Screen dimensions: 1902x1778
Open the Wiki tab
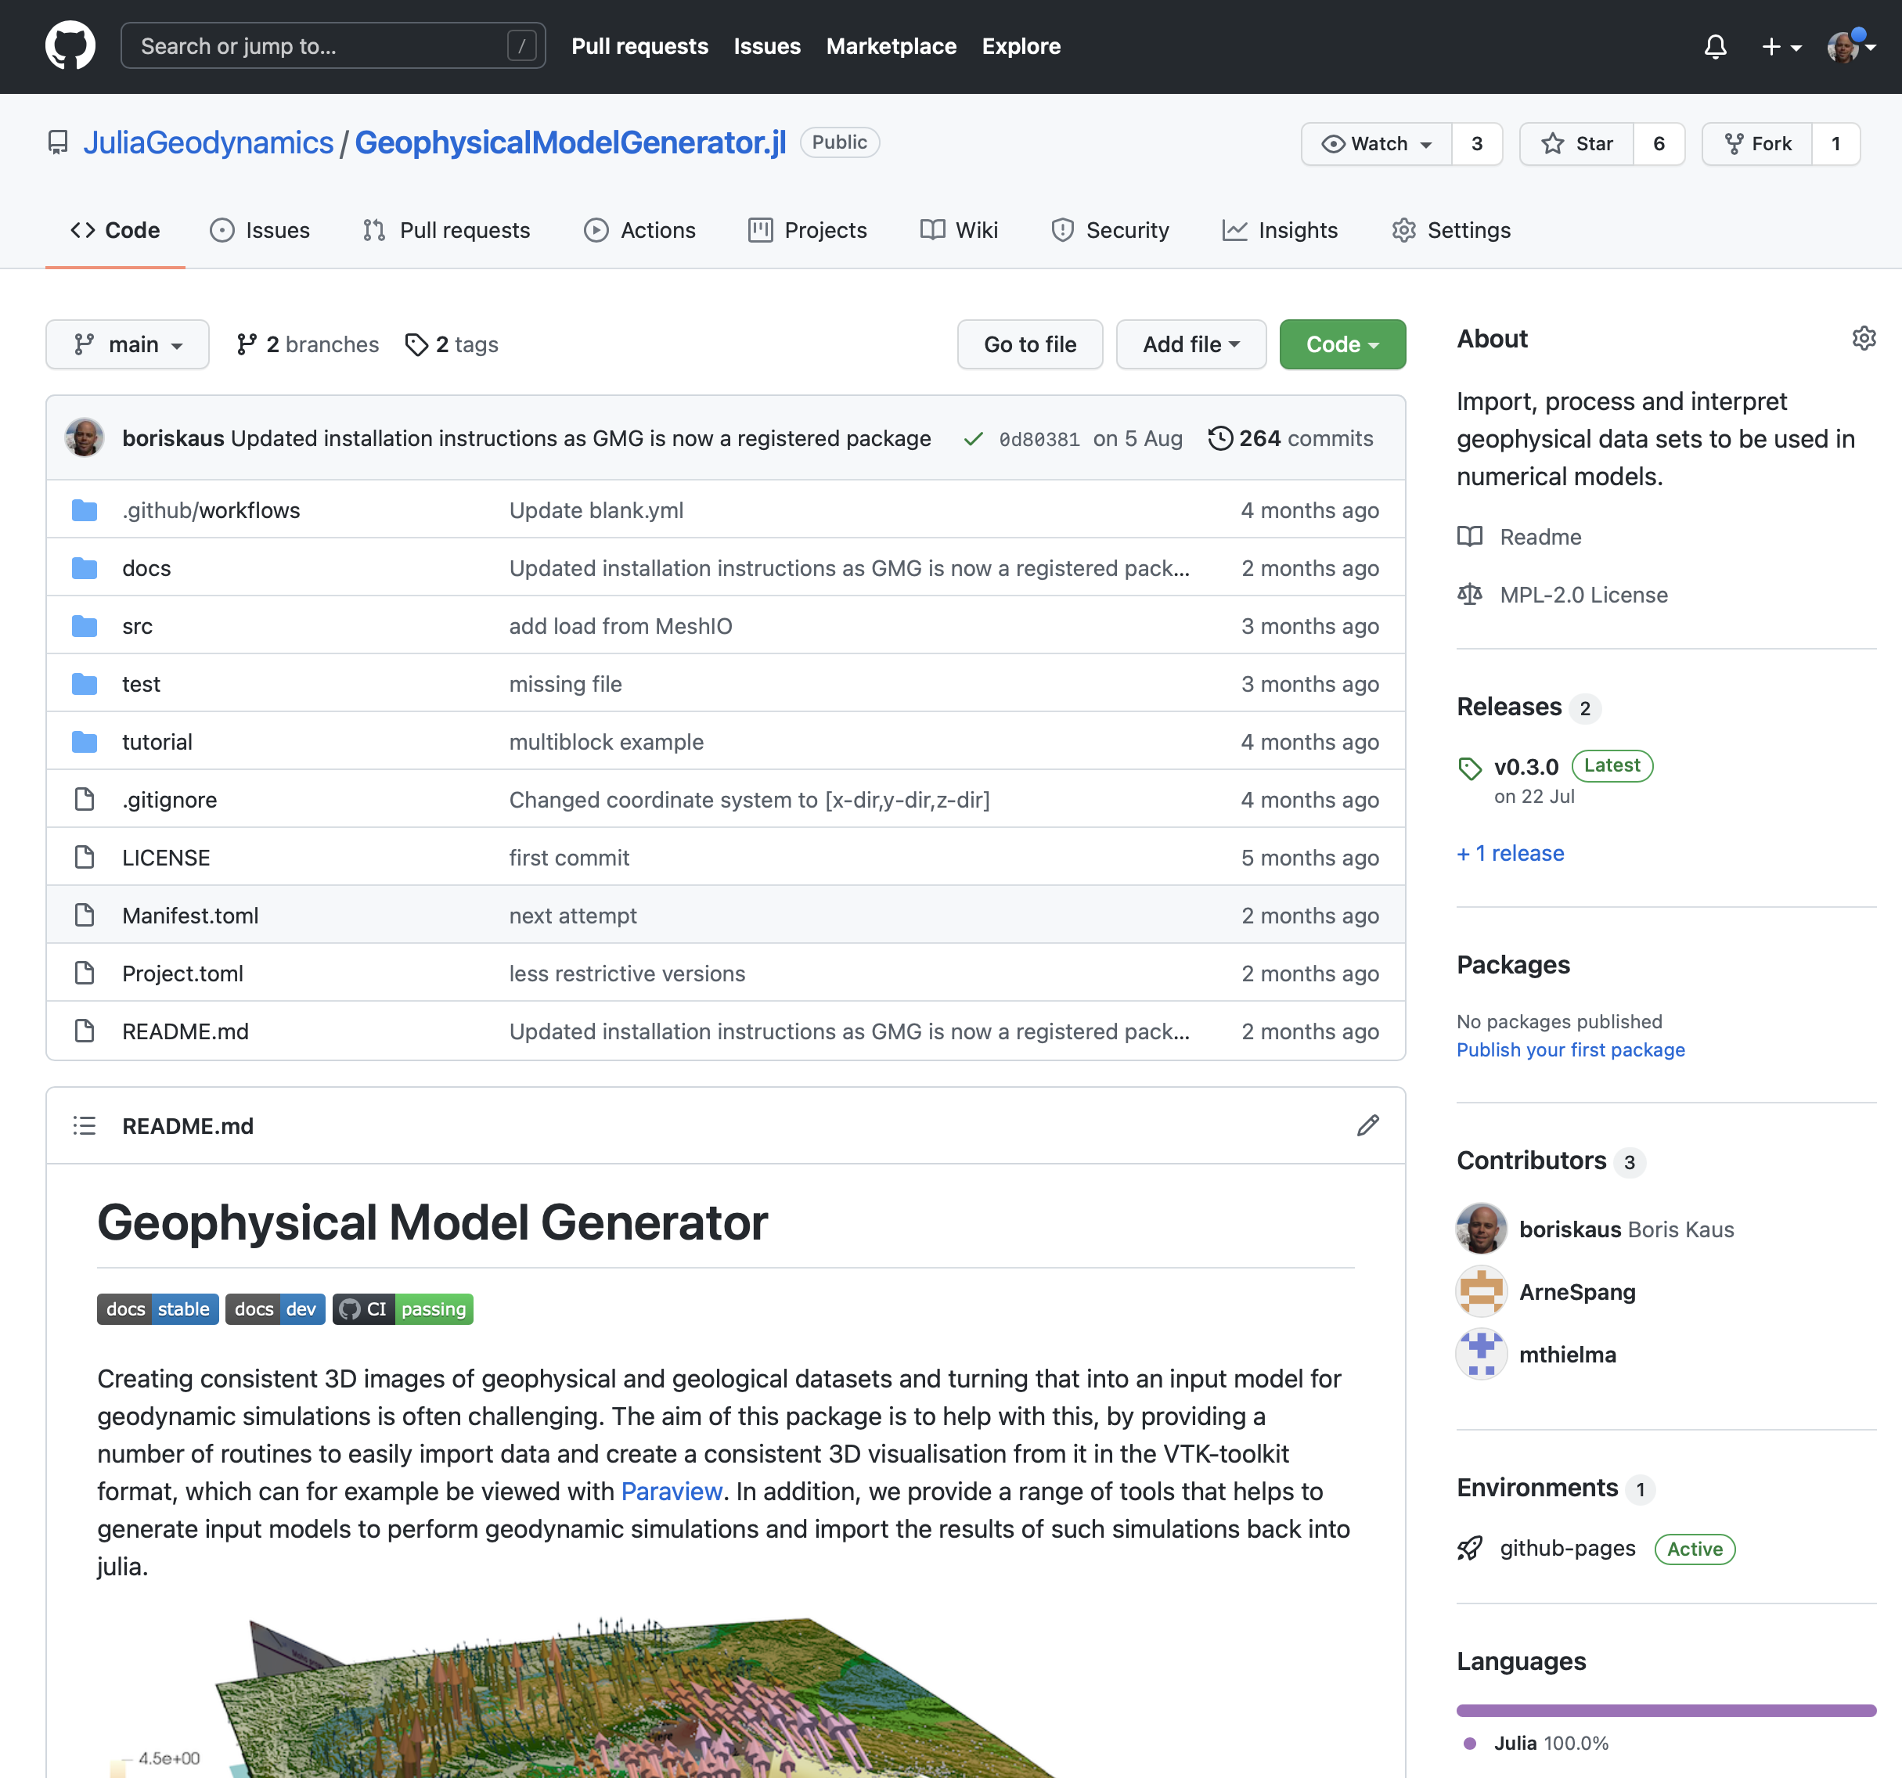point(960,231)
